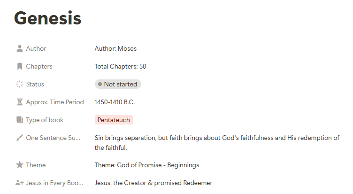Open the Chapters property name menu
The width and height of the screenshot is (353, 194).
39,66
